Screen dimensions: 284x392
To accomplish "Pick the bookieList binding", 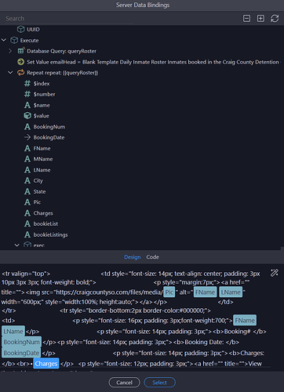I will [x=46, y=224].
